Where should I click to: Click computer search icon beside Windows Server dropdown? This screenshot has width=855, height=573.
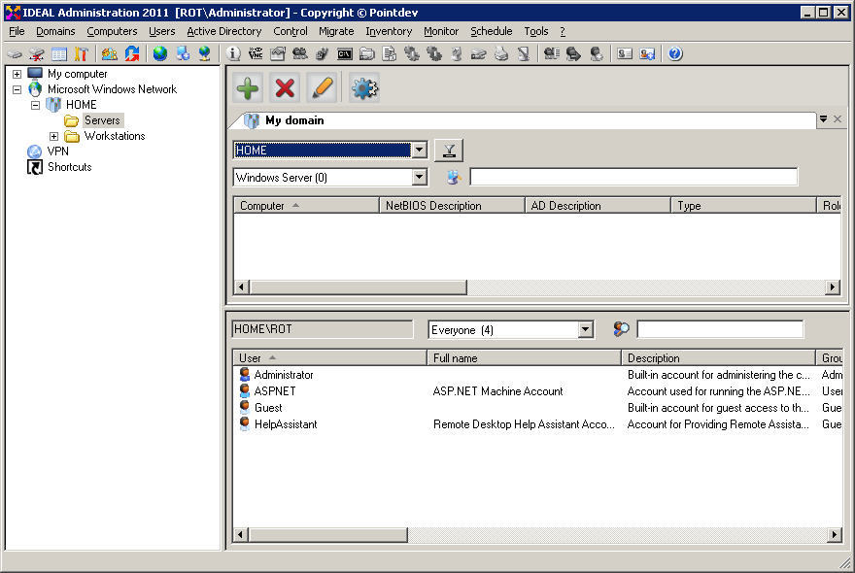453,177
